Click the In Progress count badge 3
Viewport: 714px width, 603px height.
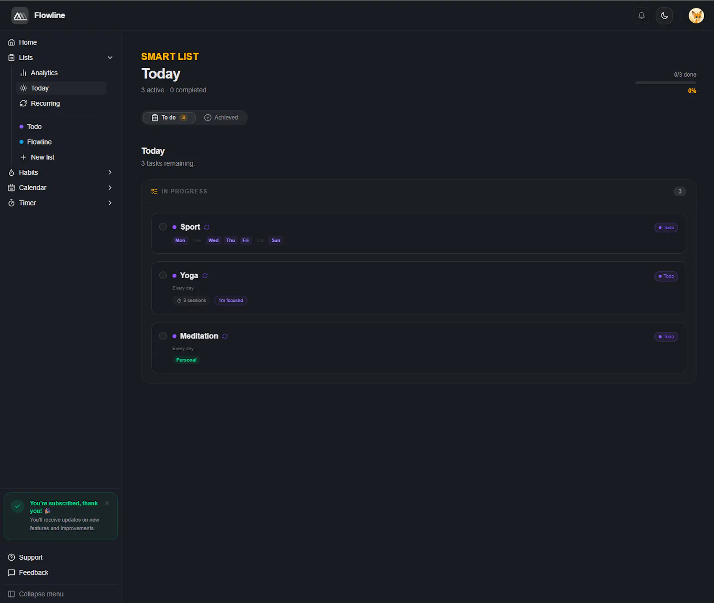680,191
